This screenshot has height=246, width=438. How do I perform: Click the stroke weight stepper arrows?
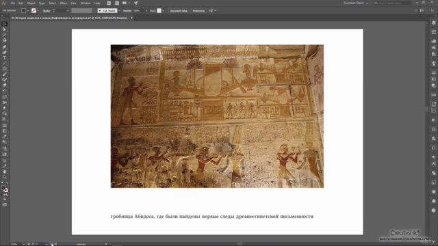click(53, 11)
